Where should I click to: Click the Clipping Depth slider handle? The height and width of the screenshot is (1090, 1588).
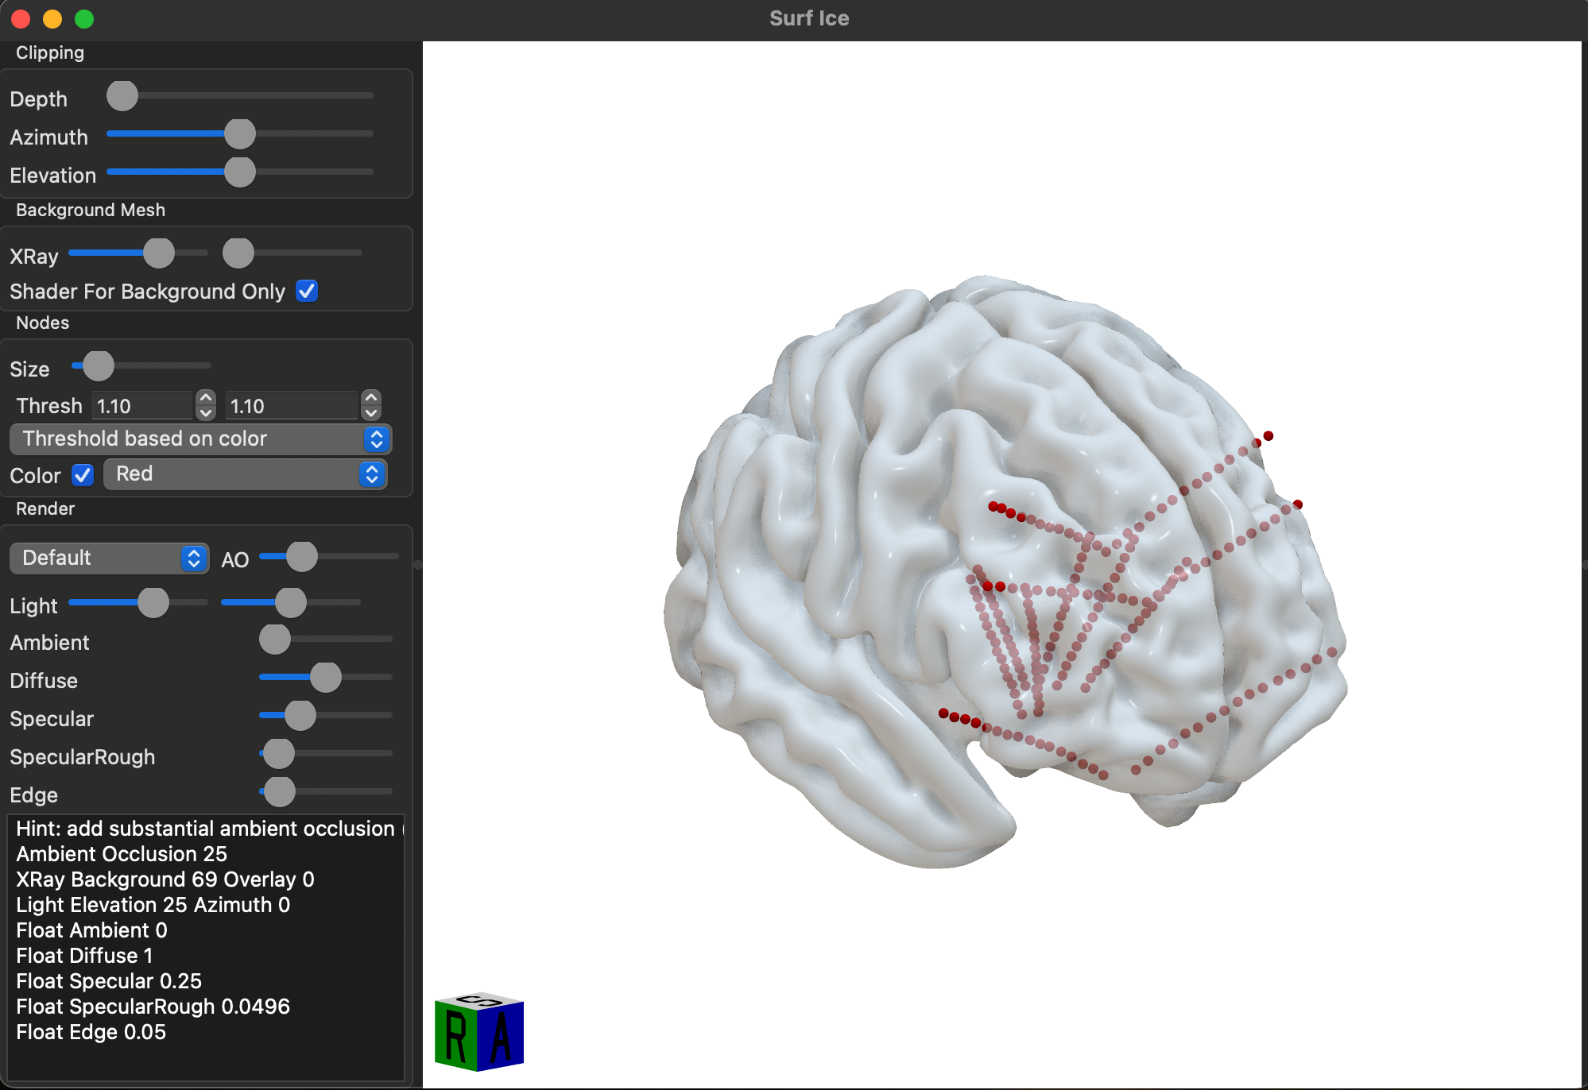(x=122, y=96)
